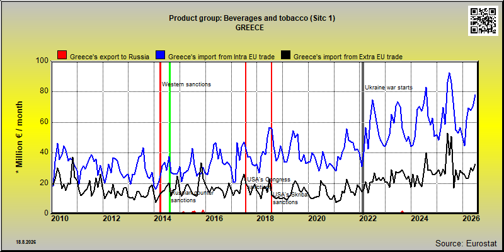
Task: Click the x-axis label 2010
Action: coord(60,219)
